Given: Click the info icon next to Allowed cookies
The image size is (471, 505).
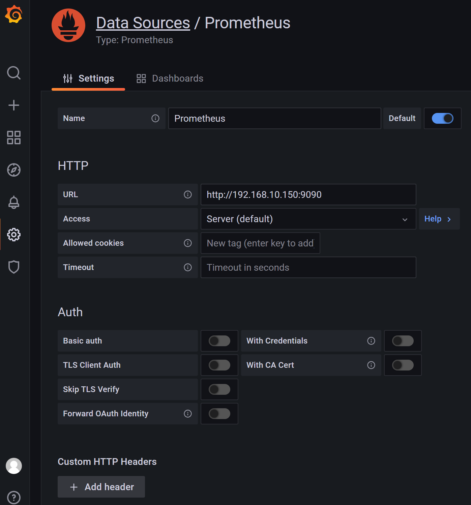Looking at the screenshot, I should 188,243.
